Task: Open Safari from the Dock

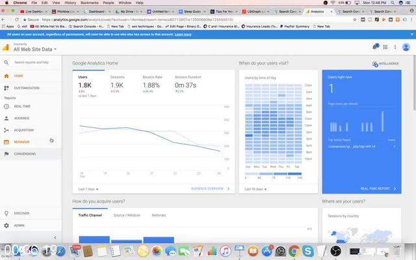Action: coord(60,251)
